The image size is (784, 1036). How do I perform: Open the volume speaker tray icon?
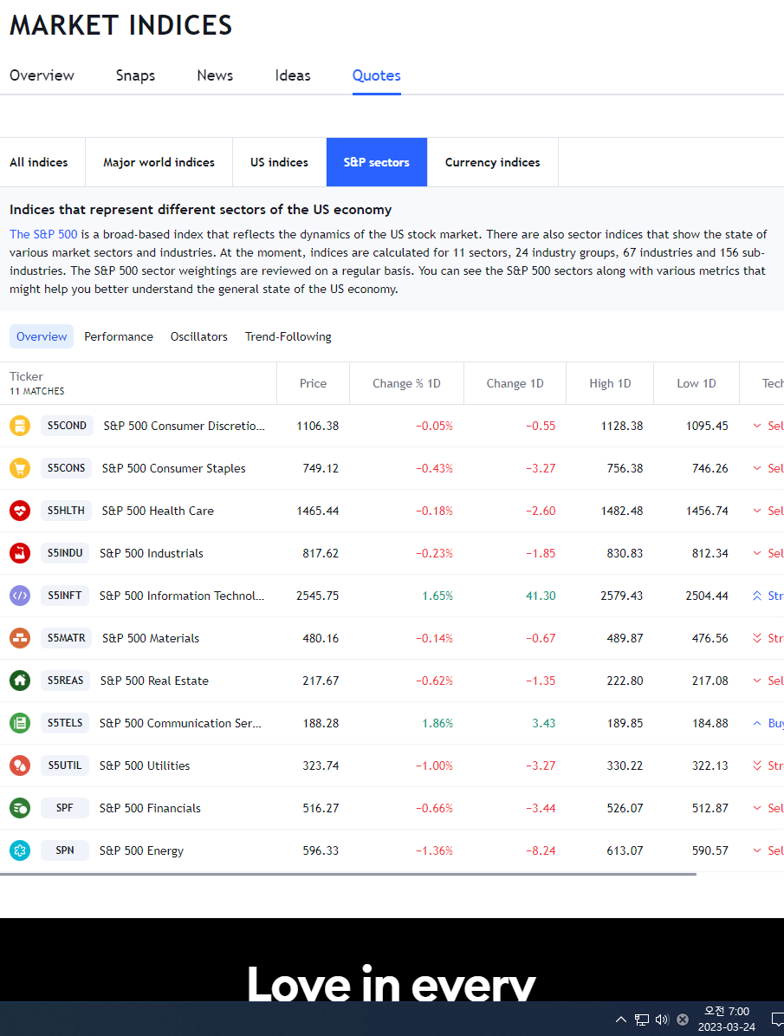[662, 1020]
